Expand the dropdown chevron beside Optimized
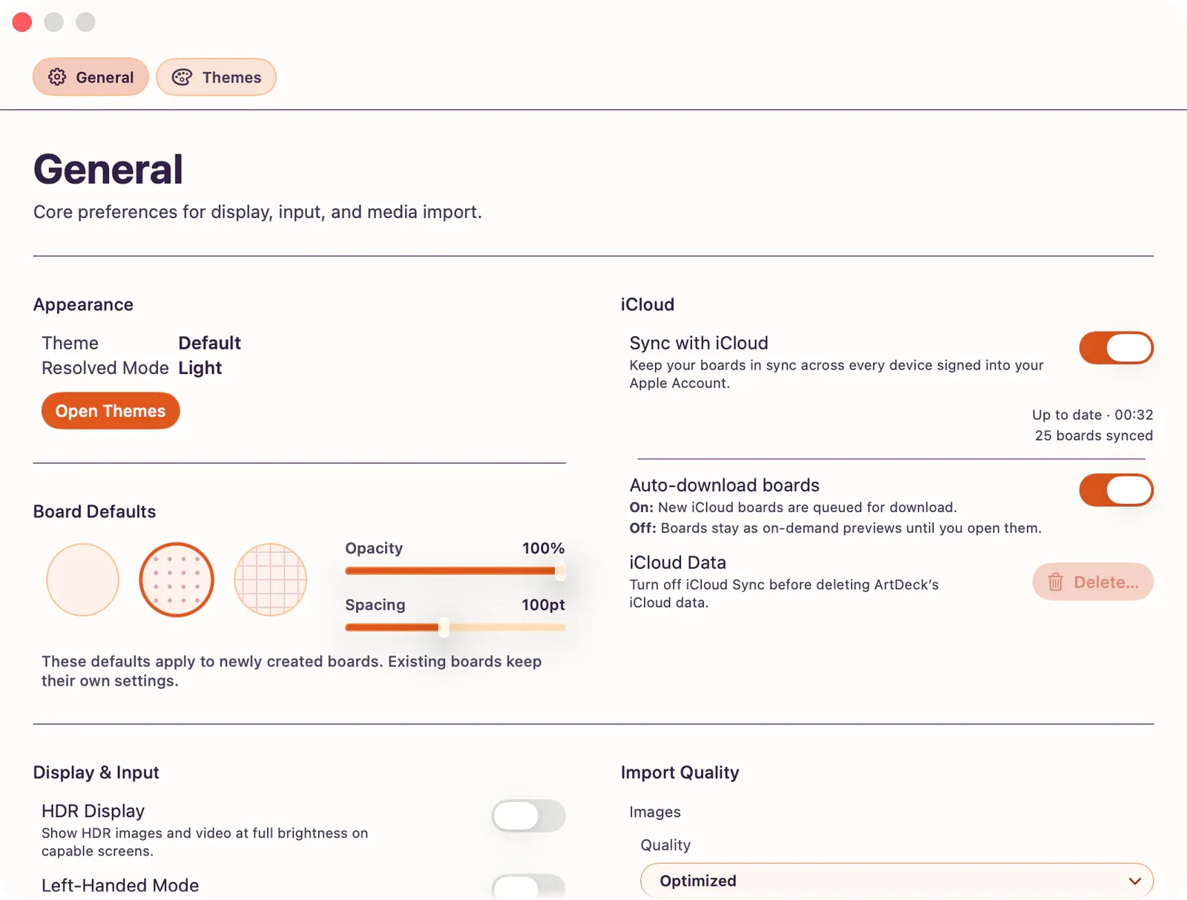Screen dimensions: 1187x900 [1134, 881]
